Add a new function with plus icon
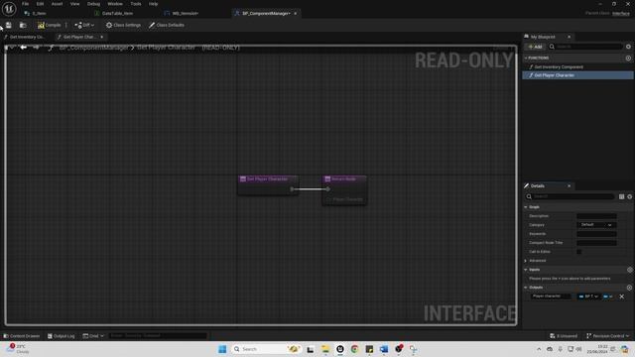Screen dimensions: 635x357 tap(628, 58)
